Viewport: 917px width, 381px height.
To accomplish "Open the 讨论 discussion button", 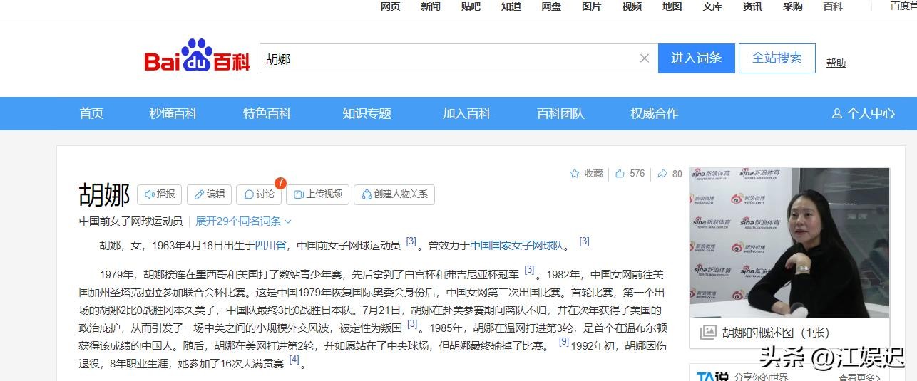I will pyautogui.click(x=258, y=194).
